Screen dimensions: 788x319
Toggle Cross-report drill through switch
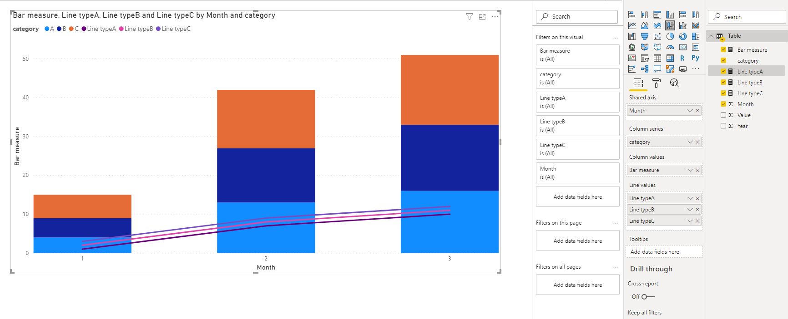pos(648,297)
